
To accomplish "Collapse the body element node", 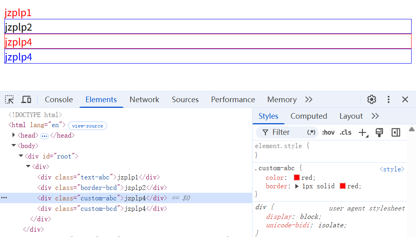I will click(x=14, y=145).
